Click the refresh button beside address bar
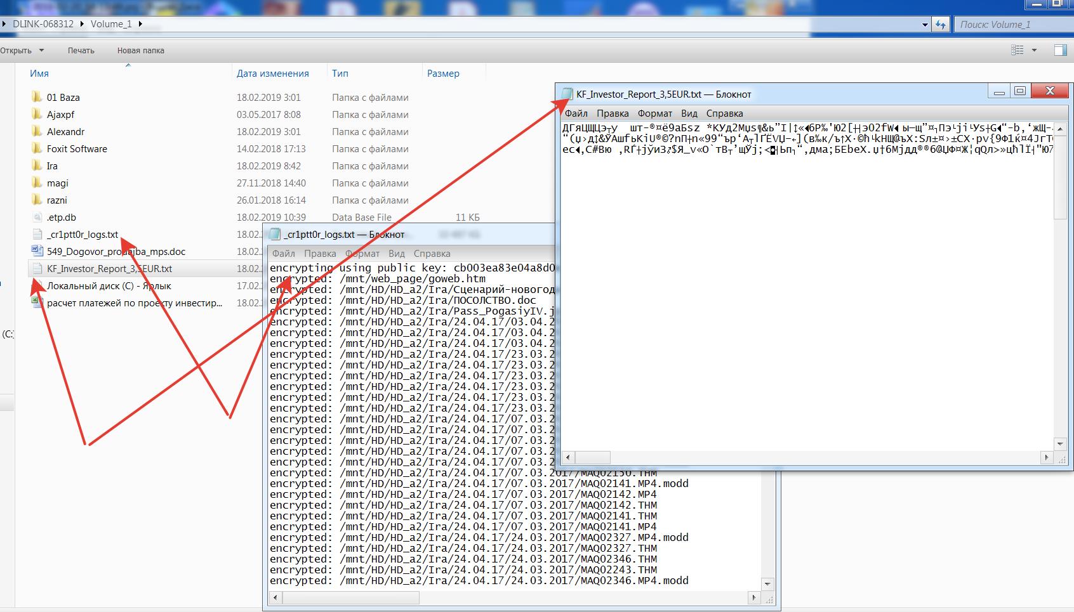The width and height of the screenshot is (1074, 612). tap(941, 24)
